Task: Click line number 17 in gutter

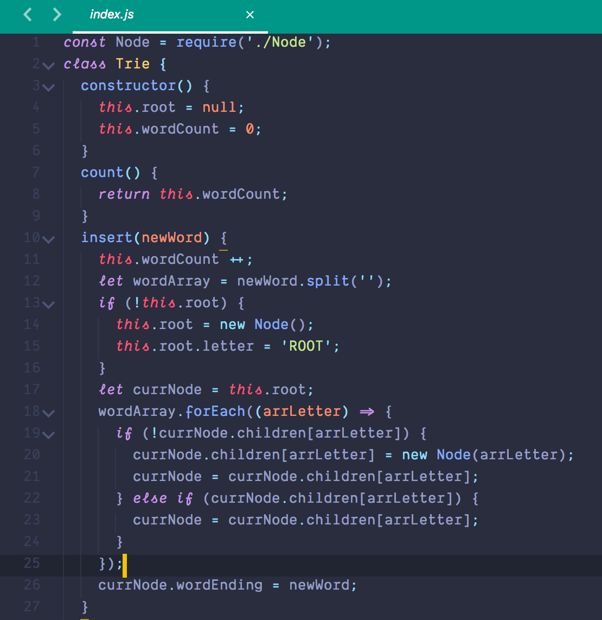Action: pos(32,389)
